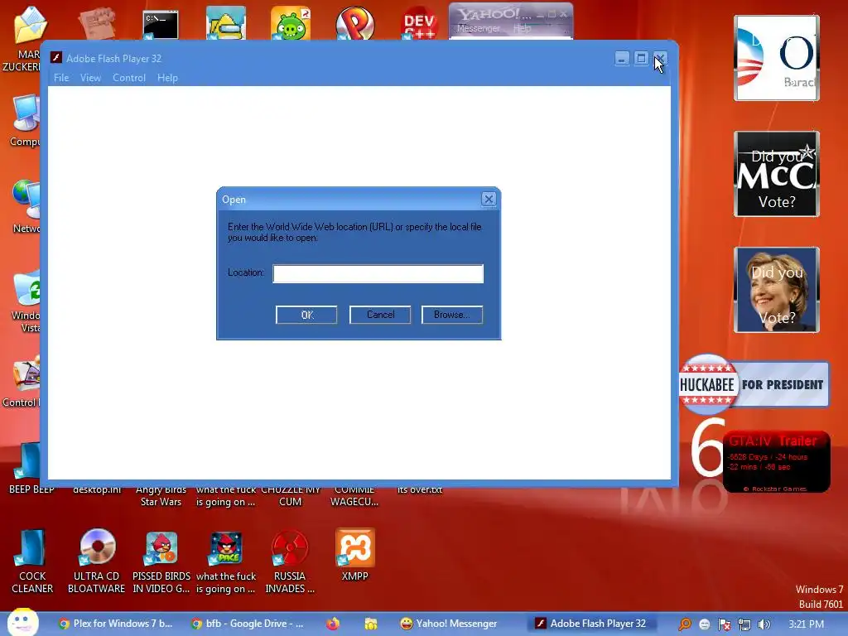Select the PISSED BIRDS IN VIDEO G... icon

pyautogui.click(x=161, y=562)
